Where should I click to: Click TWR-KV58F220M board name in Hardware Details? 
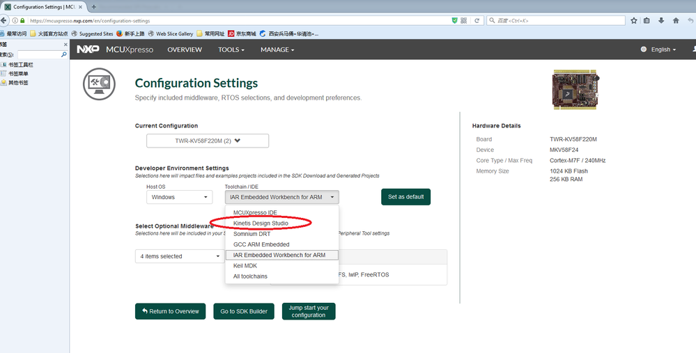573,139
